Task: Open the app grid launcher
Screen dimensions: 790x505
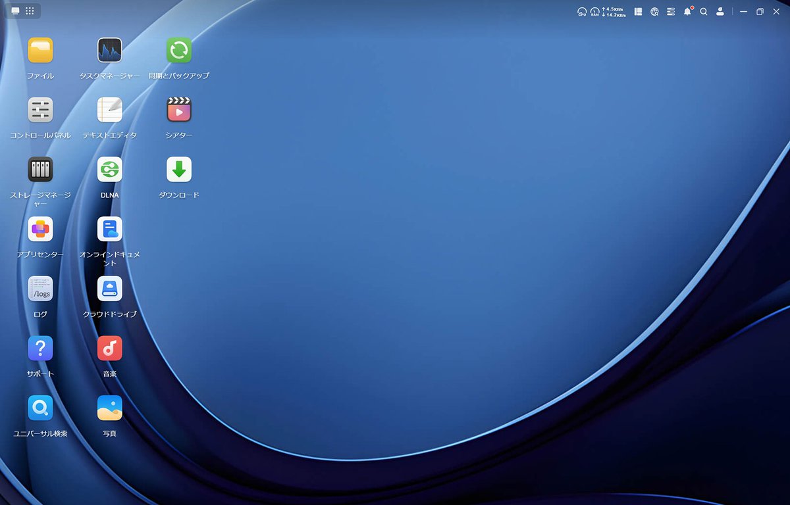Action: coord(30,11)
